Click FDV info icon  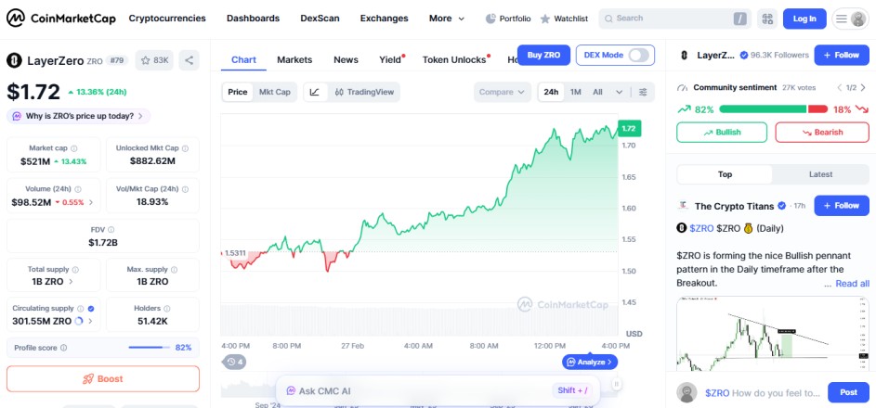111,230
